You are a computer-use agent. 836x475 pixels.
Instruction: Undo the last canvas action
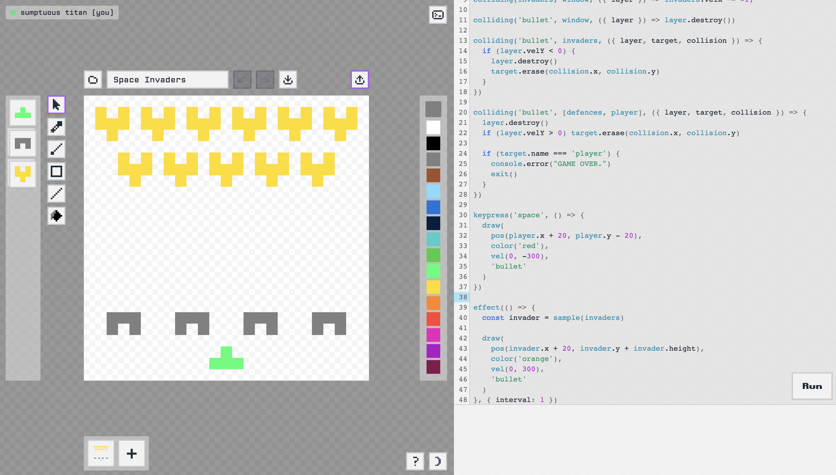(x=242, y=80)
